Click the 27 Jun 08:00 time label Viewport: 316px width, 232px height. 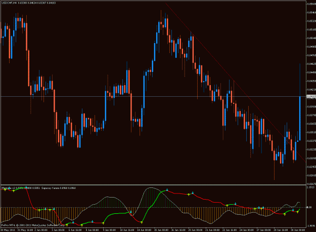click(x=264, y=230)
